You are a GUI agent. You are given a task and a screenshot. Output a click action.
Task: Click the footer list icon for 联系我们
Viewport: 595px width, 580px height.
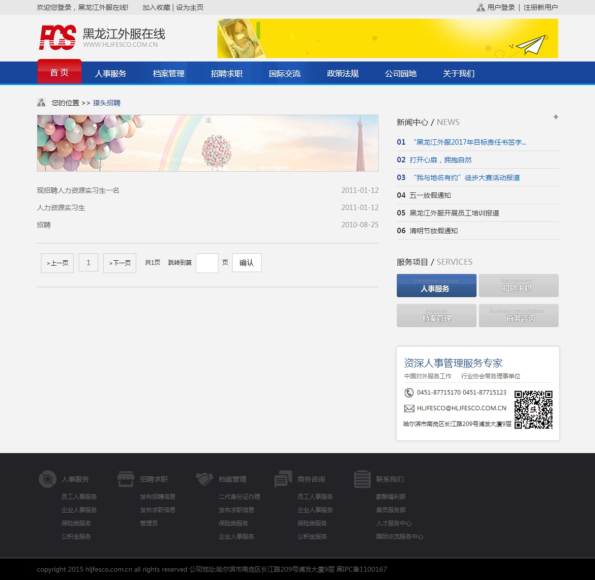pyautogui.click(x=362, y=479)
